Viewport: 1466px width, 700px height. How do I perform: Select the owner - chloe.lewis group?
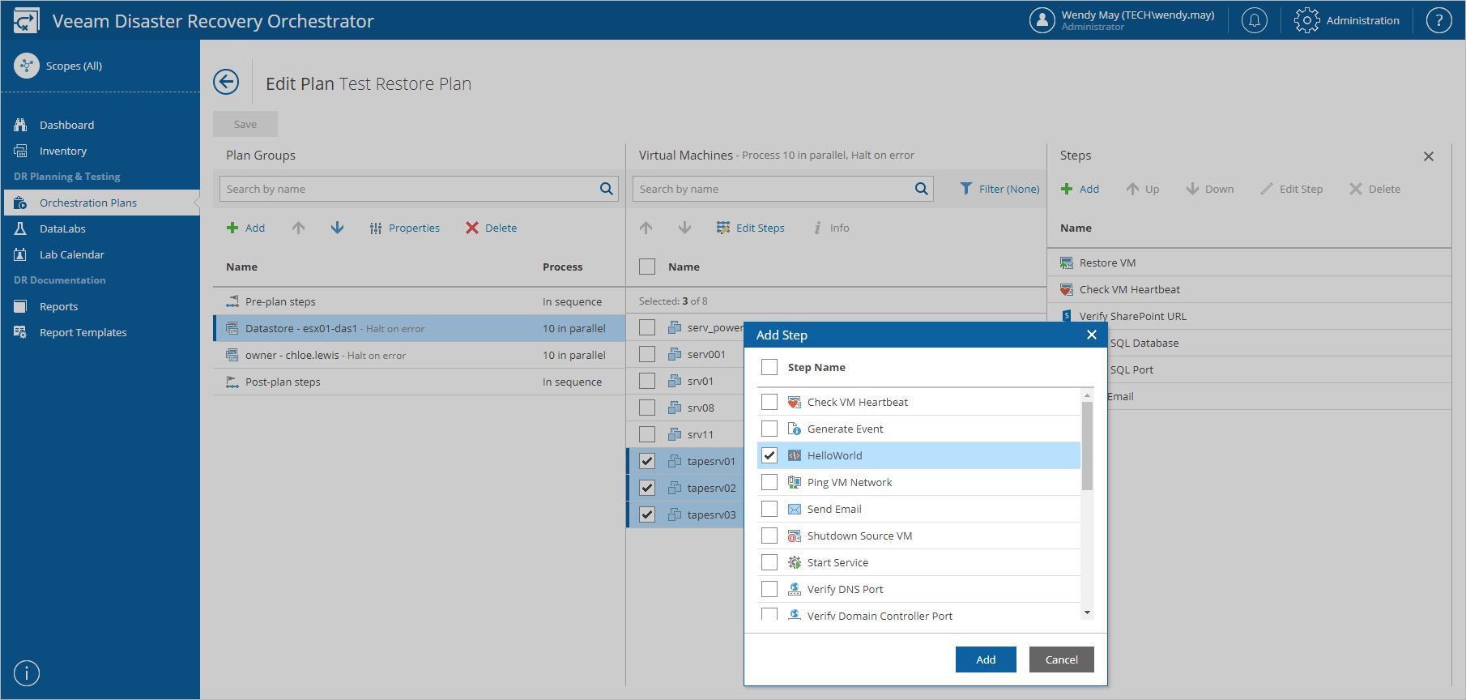[x=419, y=355]
